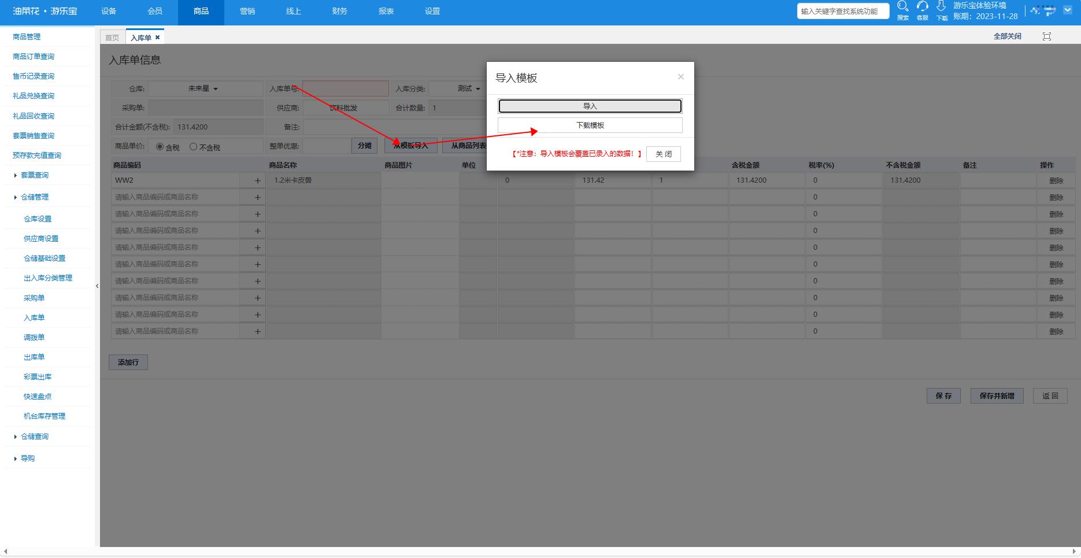This screenshot has width=1081, height=558.
Task: Open 入库单 in sidebar
Action: tap(34, 318)
